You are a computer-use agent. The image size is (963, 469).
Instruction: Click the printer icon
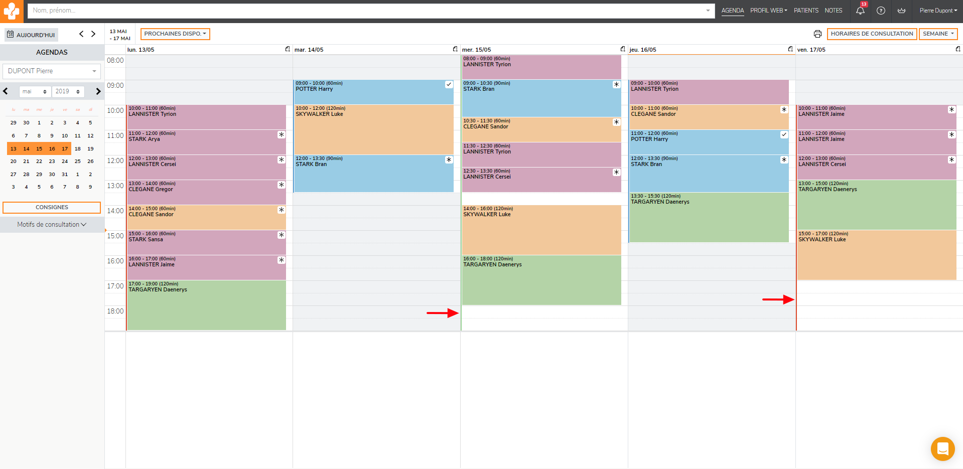(817, 34)
